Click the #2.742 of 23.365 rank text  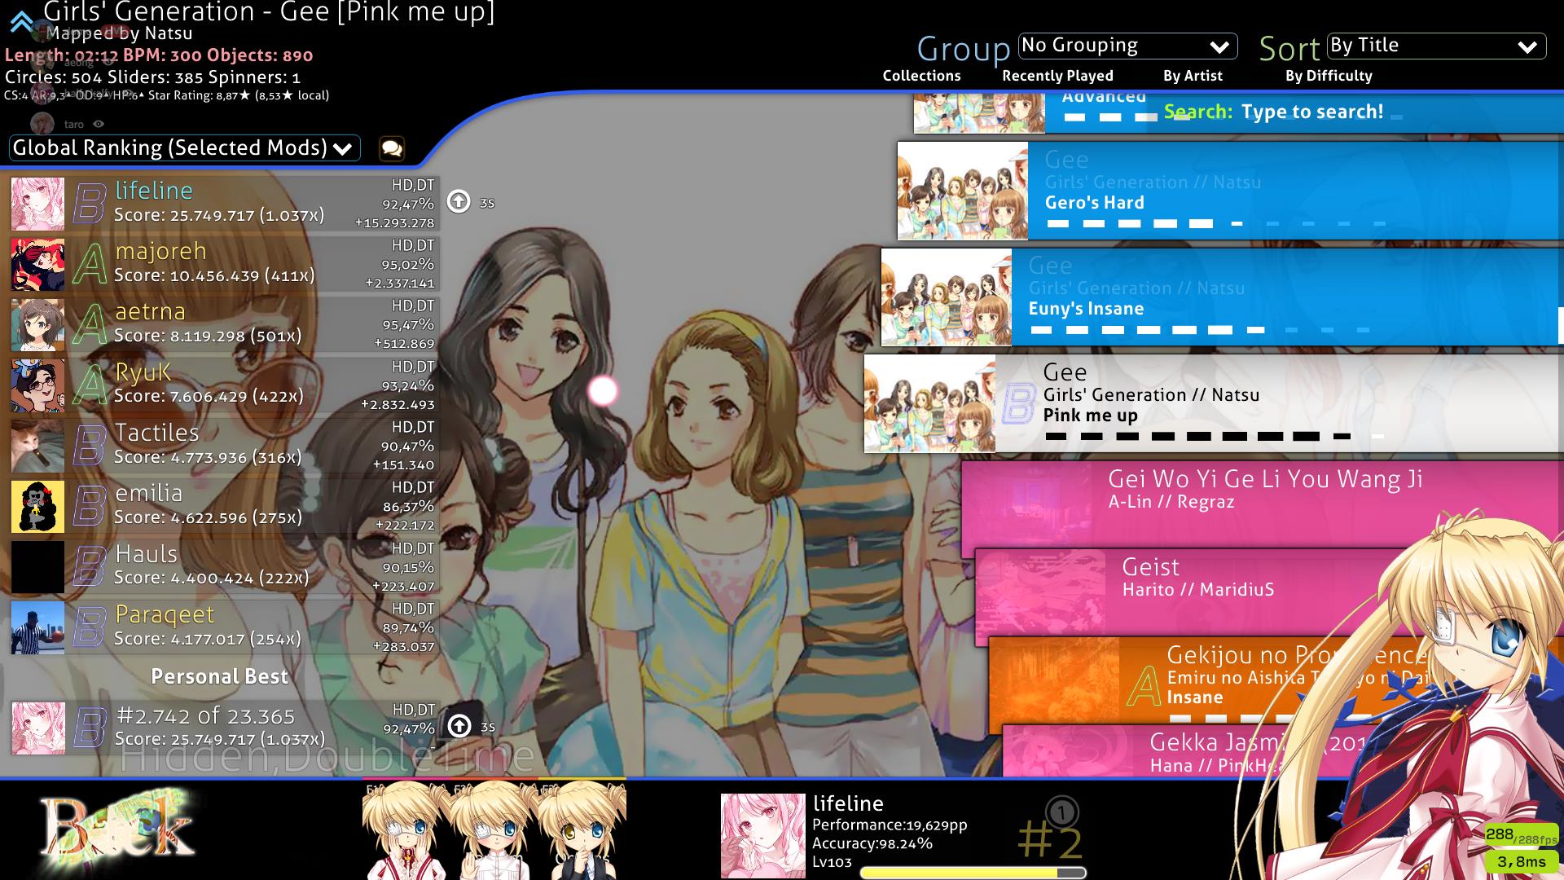point(205,716)
